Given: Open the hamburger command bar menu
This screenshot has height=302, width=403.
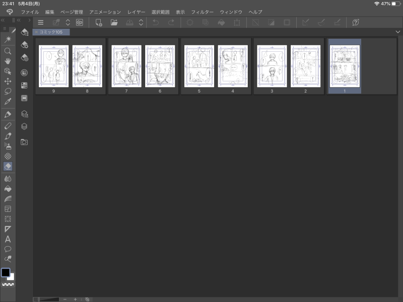Looking at the screenshot, I should (41, 22).
